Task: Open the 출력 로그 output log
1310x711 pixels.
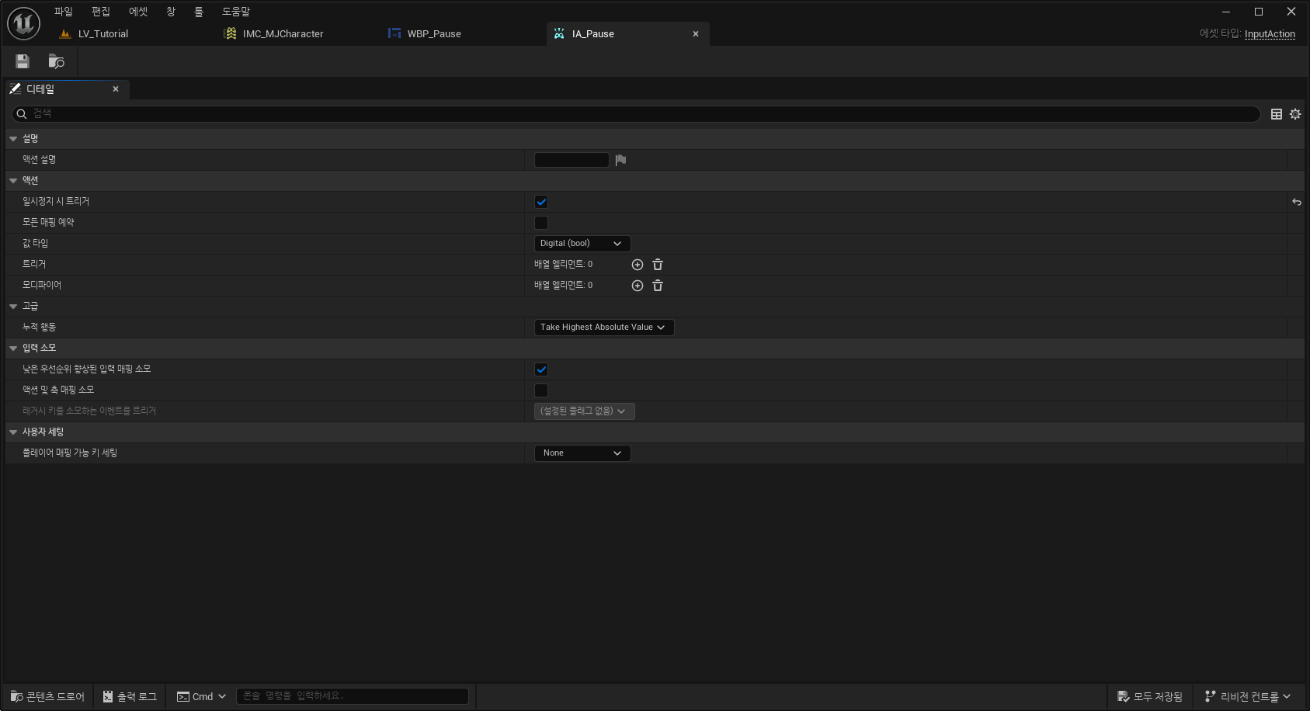Action: (x=130, y=696)
